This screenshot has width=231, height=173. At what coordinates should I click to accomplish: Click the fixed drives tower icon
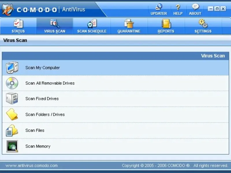pos(12,99)
